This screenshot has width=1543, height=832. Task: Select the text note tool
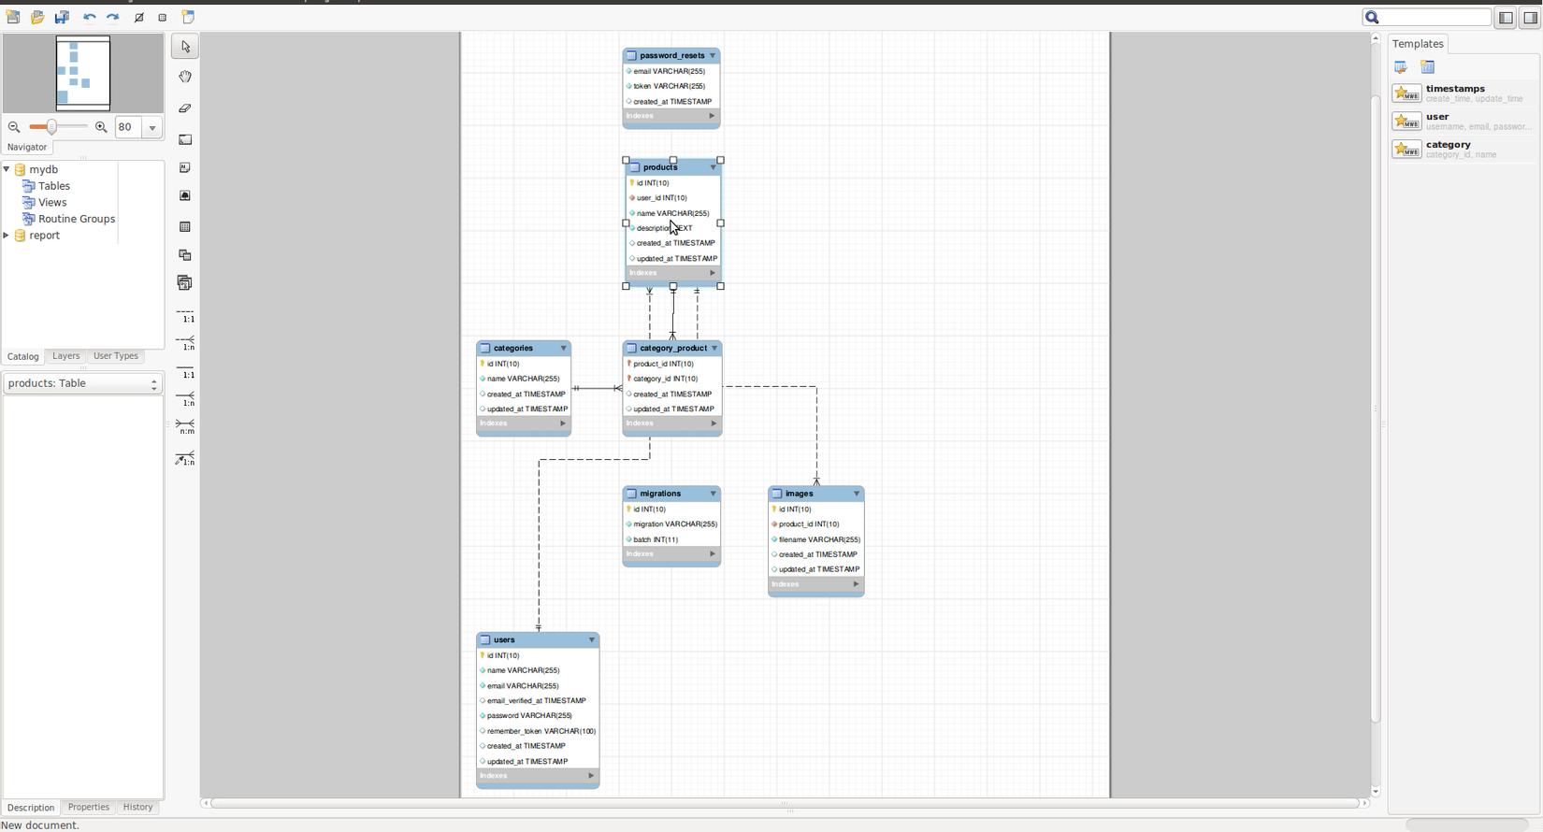pos(185,167)
